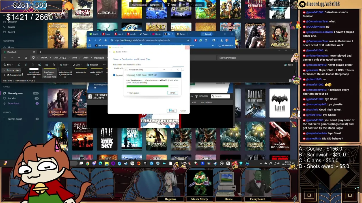Reload the archive.org page in Chrome
The height and width of the screenshot is (203, 362).
tap(100, 40)
